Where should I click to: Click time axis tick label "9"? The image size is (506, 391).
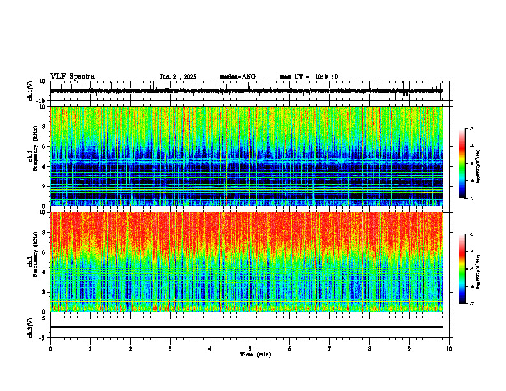(409, 349)
